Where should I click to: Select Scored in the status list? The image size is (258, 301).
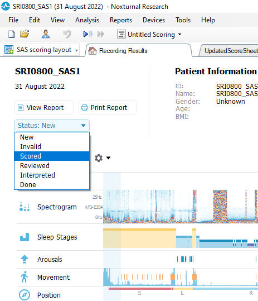click(52, 156)
